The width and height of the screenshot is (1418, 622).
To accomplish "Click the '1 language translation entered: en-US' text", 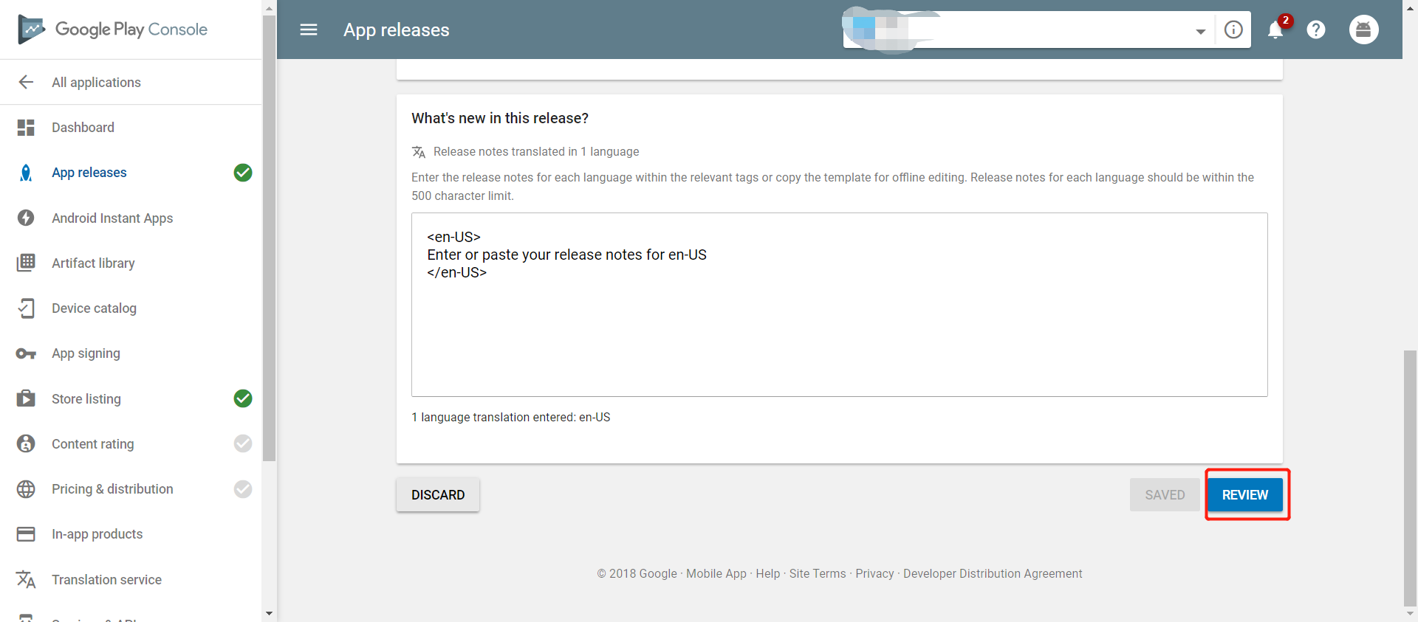I will point(511,417).
